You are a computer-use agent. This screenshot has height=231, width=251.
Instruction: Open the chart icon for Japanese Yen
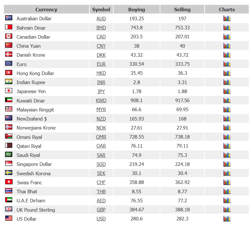click(x=227, y=91)
